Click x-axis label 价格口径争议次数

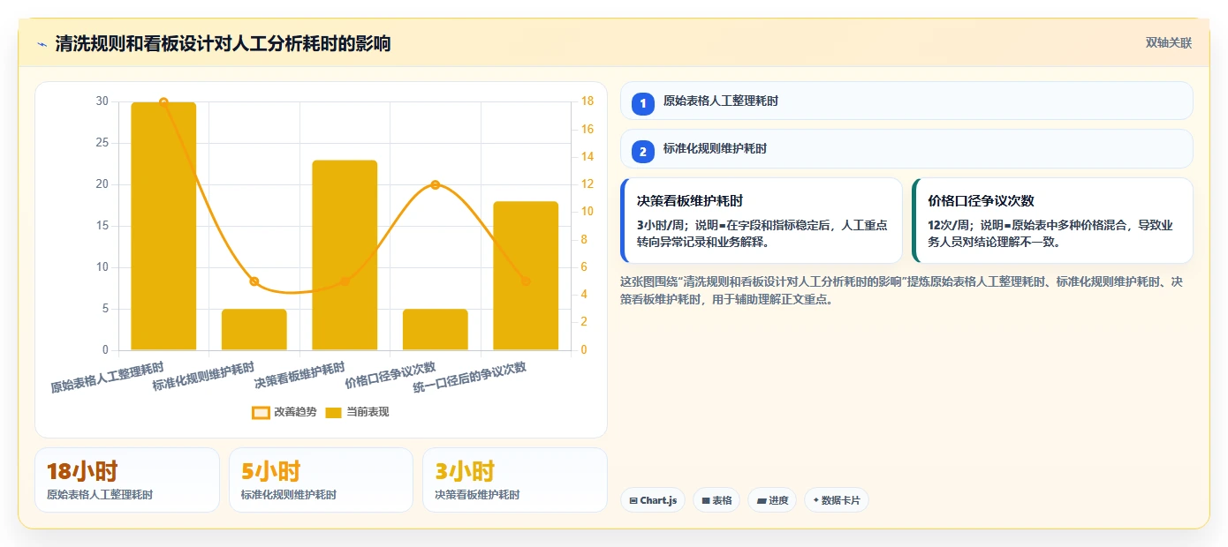coord(390,375)
